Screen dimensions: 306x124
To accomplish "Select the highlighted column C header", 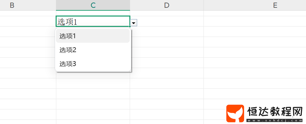I will pyautogui.click(x=93, y=5).
